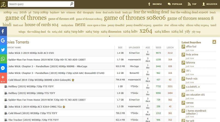
Task: Click the 'silicon valley s03e04' tag
Action: point(197,25)
